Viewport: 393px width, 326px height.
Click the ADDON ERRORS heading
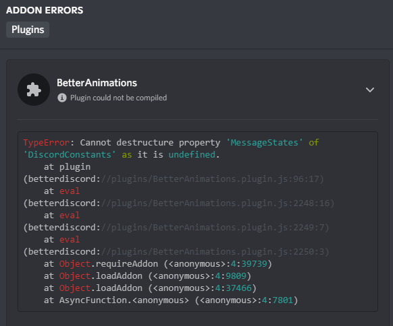(45, 10)
